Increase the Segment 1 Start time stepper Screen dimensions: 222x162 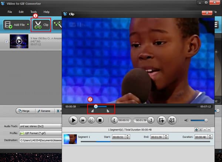point(128,136)
